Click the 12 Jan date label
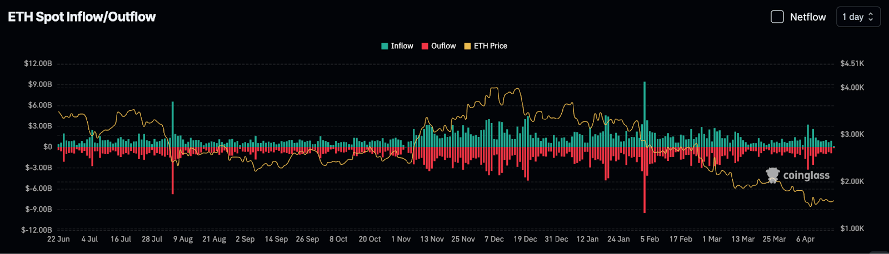The image size is (889, 254). coord(587,239)
